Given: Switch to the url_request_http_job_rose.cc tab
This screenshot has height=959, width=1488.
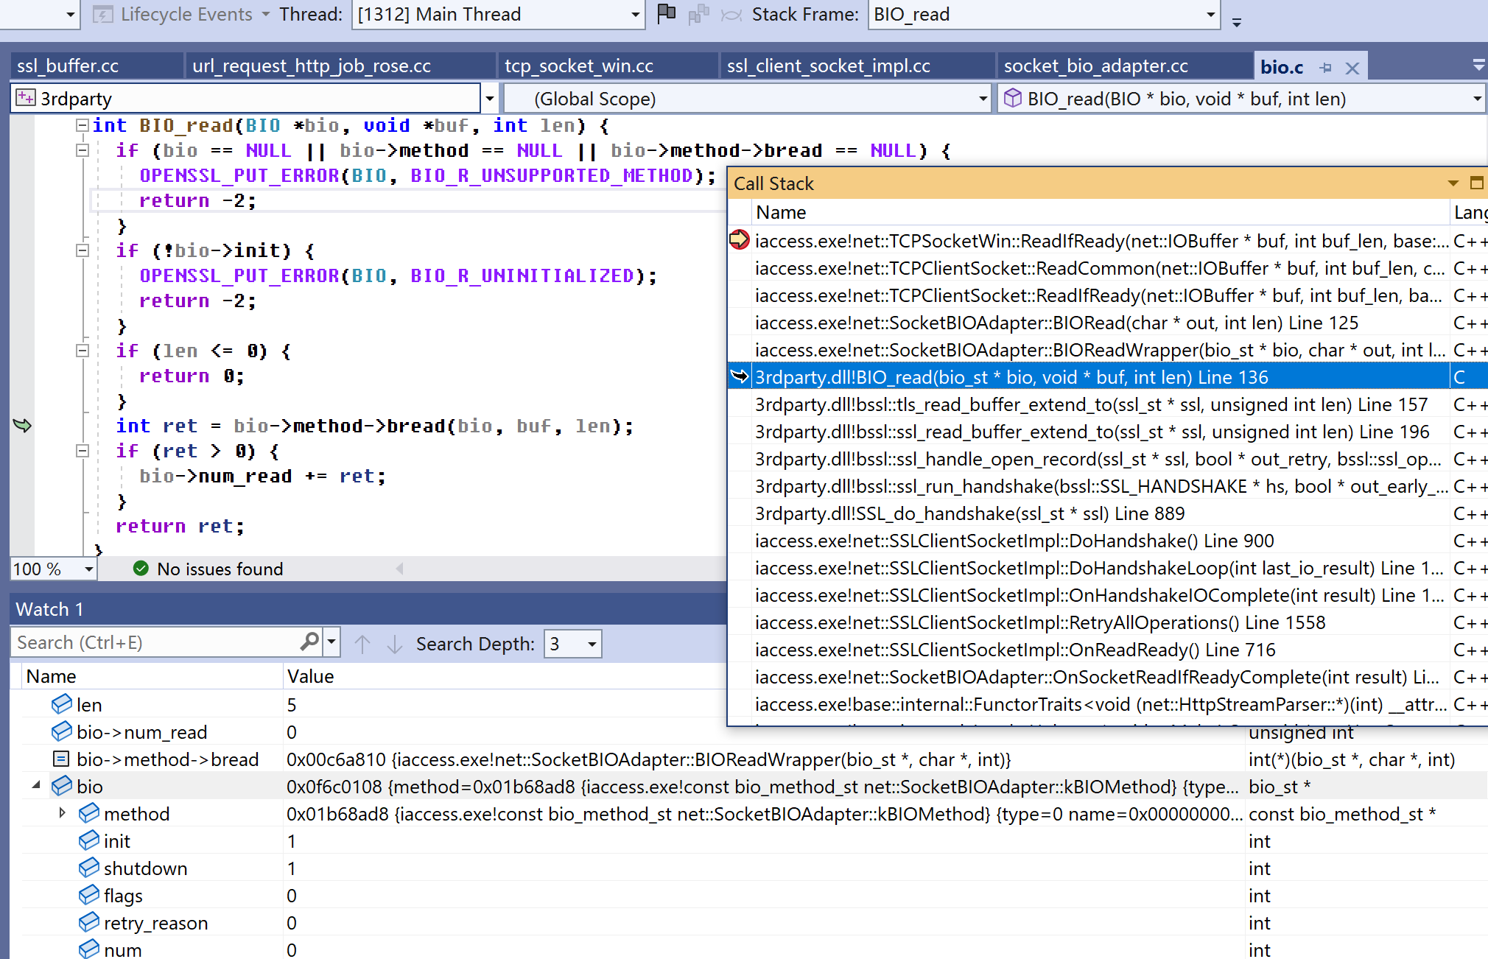Looking at the screenshot, I should [x=340, y=66].
